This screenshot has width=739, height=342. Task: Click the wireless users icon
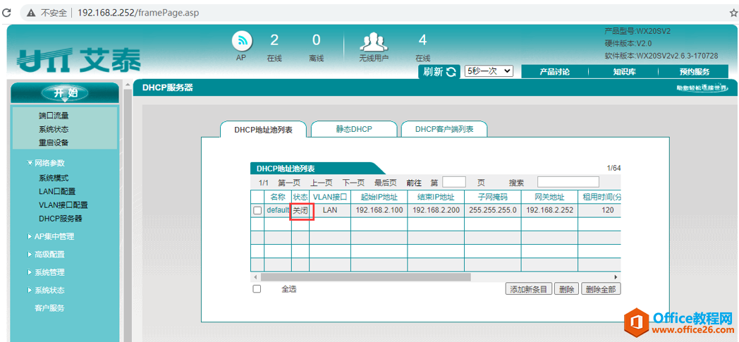pyautogui.click(x=373, y=42)
